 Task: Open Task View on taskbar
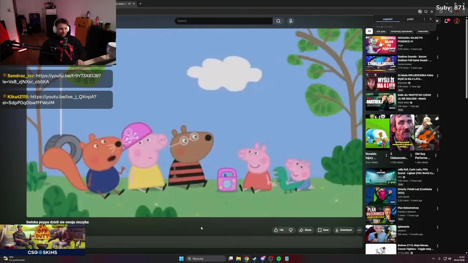coord(231,259)
